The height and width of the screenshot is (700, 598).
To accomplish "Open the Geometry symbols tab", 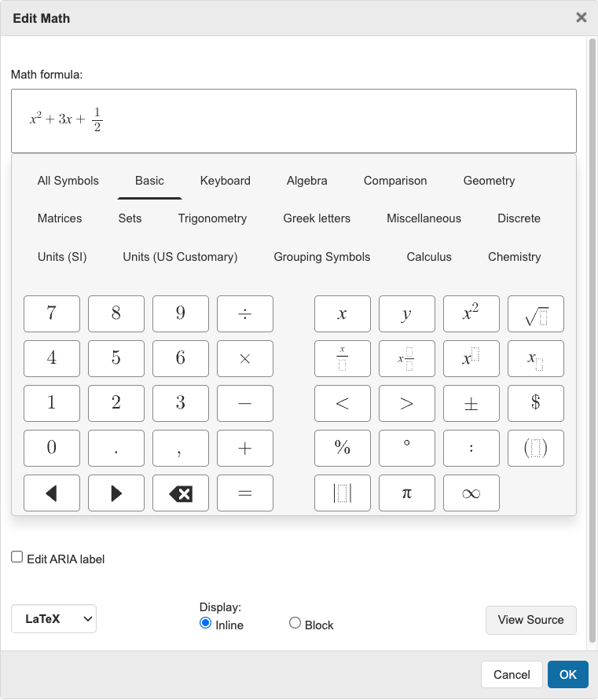I will click(x=489, y=181).
